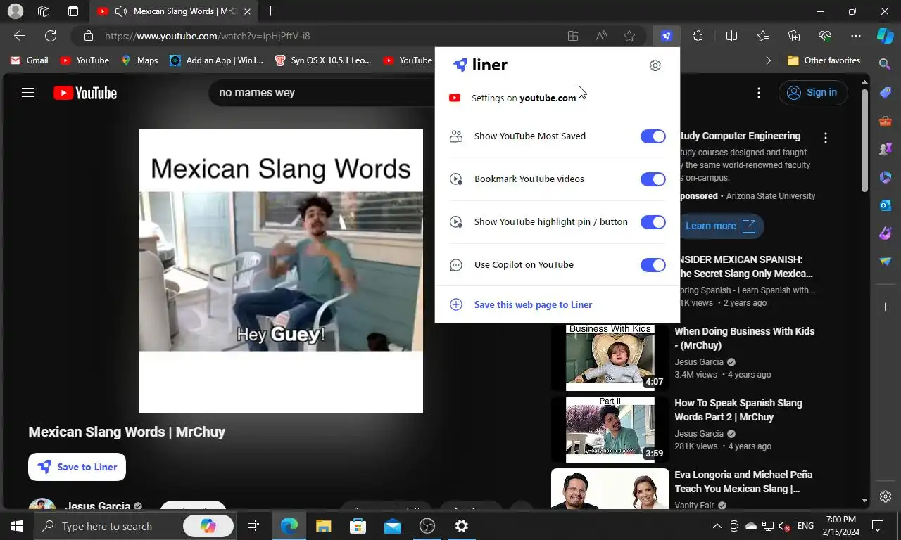901x540 pixels.
Task: Go to YouTube home via logo
Action: 85,93
